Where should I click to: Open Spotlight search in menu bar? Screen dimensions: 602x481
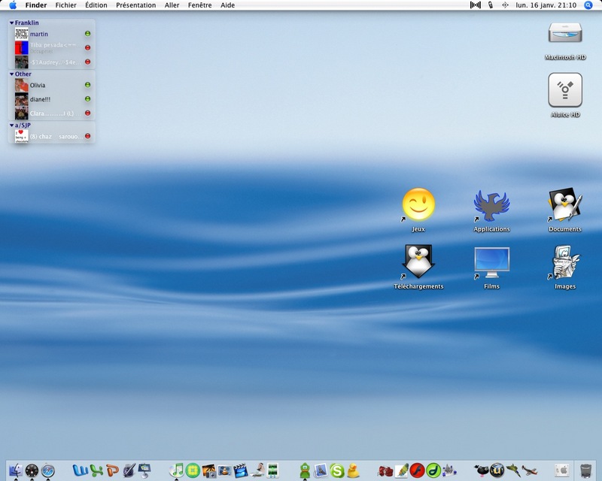(x=588, y=5)
